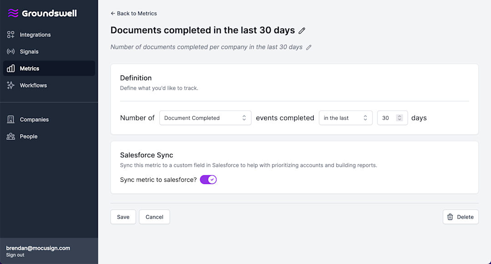Click the italic metric description text
The image size is (491, 264).
coord(206,47)
